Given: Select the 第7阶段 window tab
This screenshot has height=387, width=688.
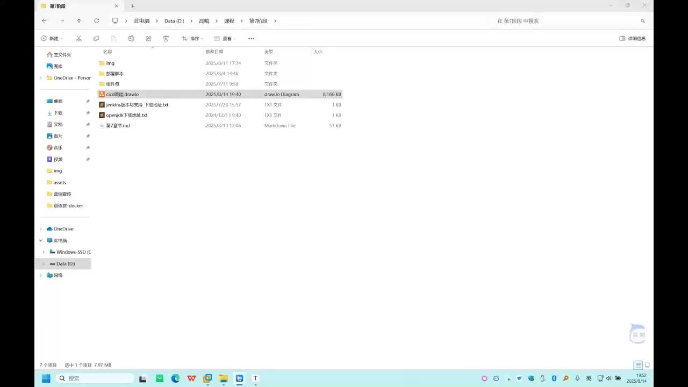Looking at the screenshot, I should coord(80,6).
